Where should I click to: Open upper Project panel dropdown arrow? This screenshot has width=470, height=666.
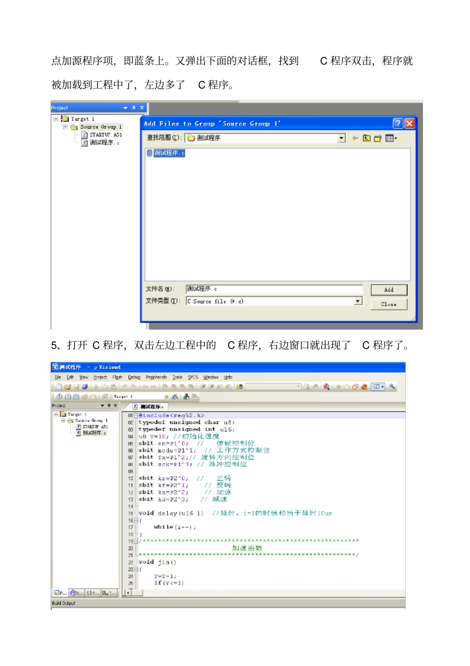point(125,107)
